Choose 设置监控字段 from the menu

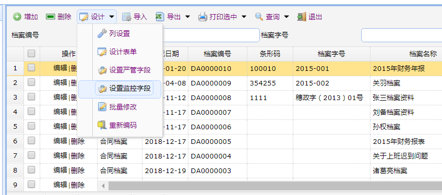120,89
